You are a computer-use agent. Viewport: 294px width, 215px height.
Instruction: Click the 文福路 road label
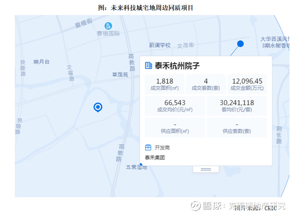(x=71, y=73)
